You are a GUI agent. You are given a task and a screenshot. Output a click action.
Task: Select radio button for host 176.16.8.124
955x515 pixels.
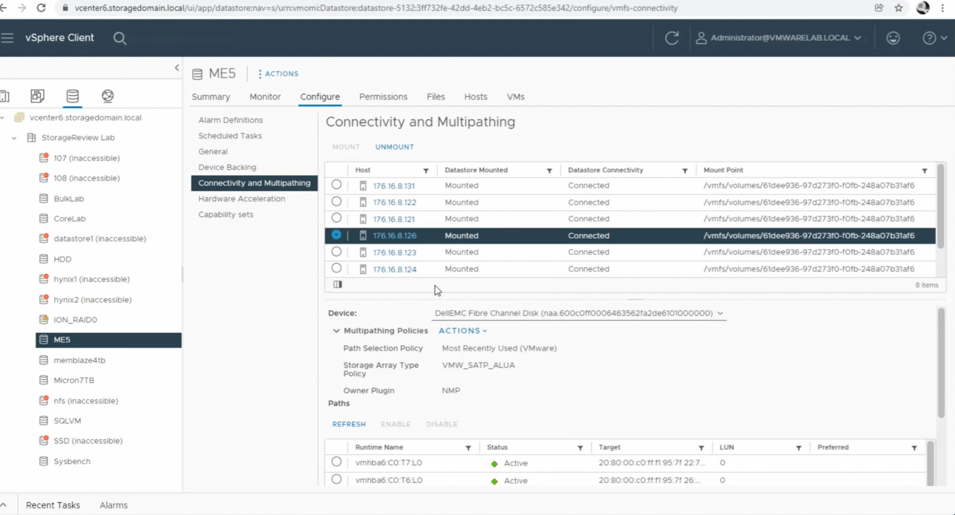point(336,268)
